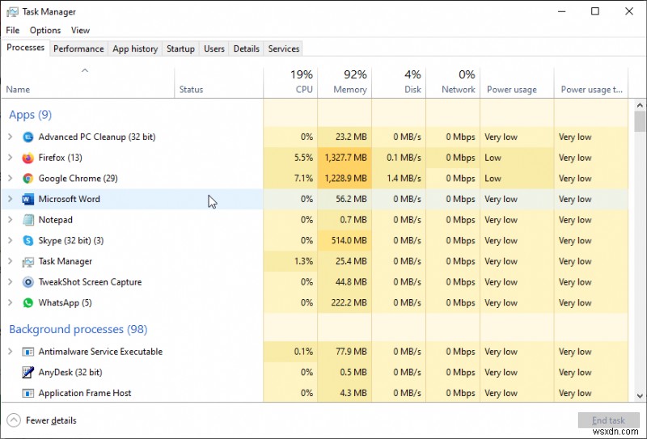Expand Antimalware Service Executable entry
This screenshot has width=647, height=439.
pyautogui.click(x=11, y=352)
